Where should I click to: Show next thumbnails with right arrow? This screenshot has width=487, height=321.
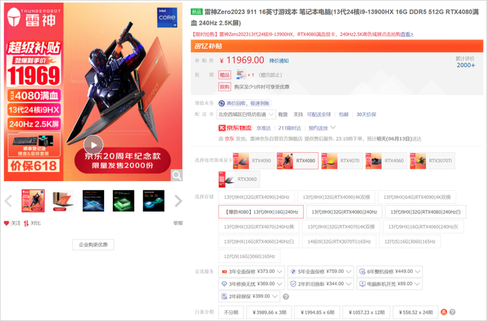pos(178,201)
